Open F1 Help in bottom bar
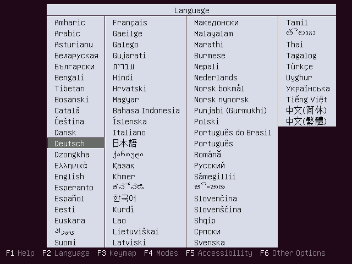 pos(20,253)
